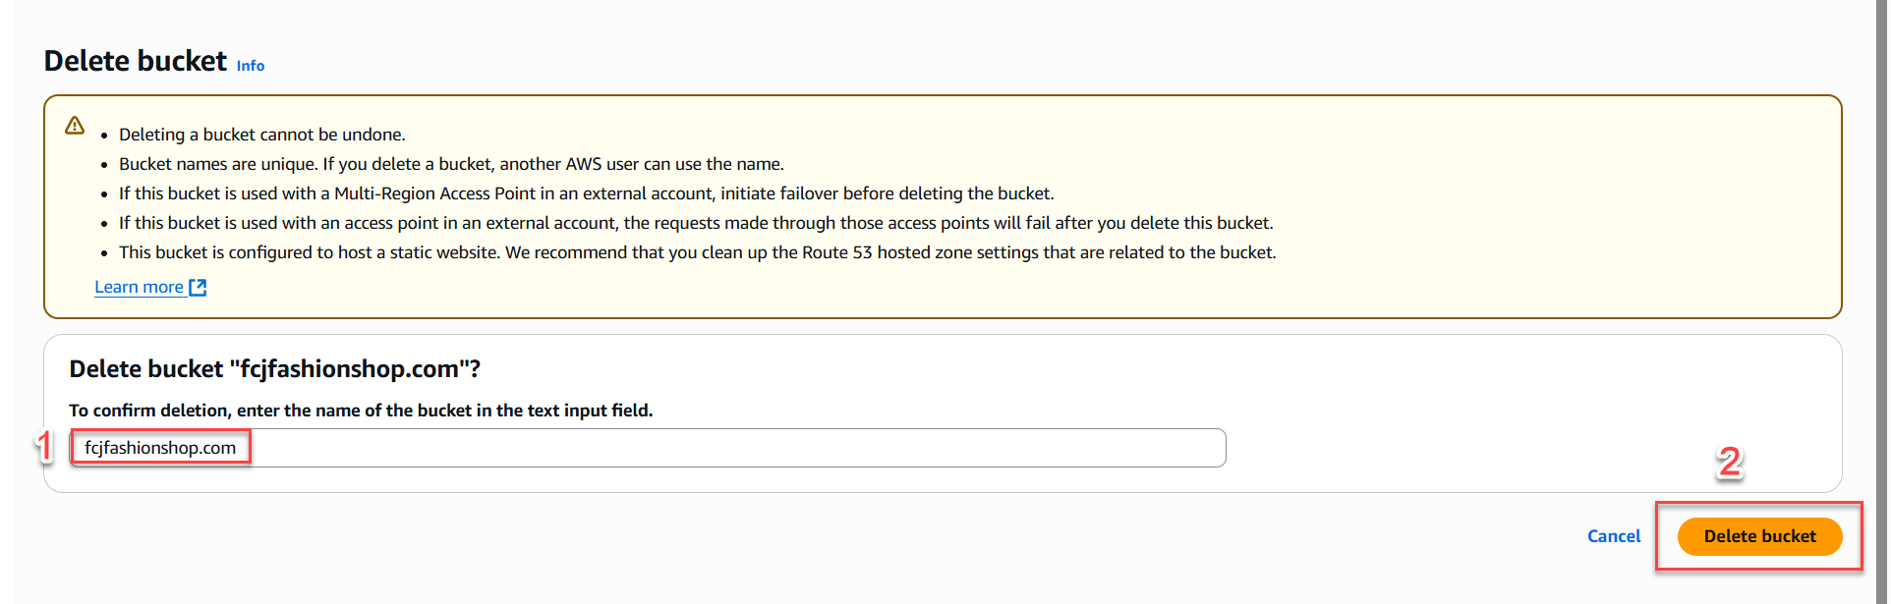
Task: Click the external link icon beside Learn more
Action: click(198, 287)
